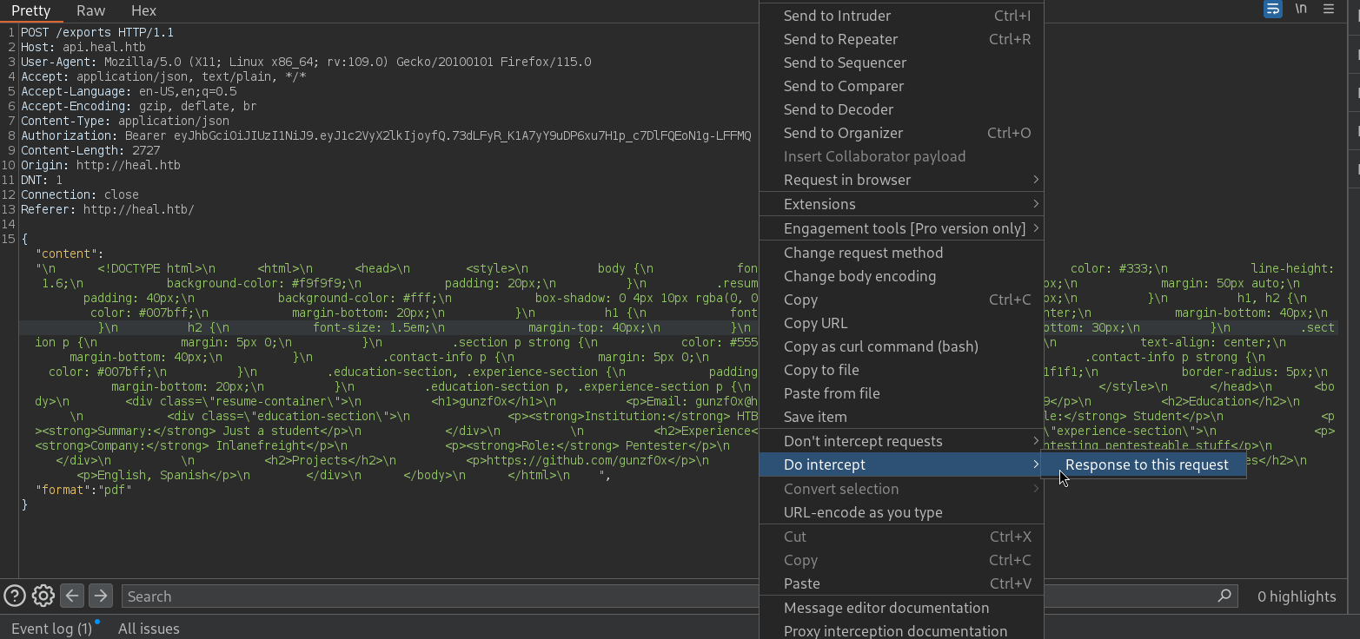1360x639 pixels.
Task: Choose Send to Decoder
Action: (x=901, y=109)
